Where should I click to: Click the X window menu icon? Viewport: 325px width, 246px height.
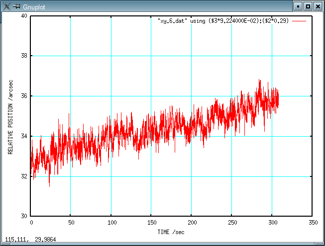click(x=6, y=6)
